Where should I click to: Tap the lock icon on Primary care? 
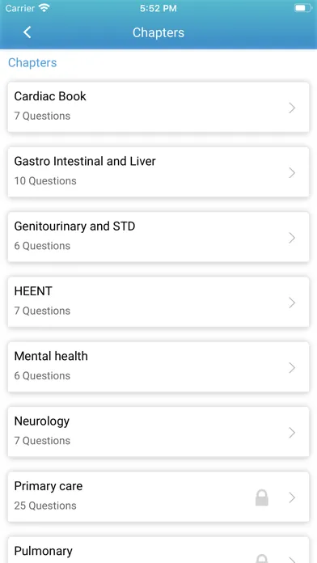point(262,497)
